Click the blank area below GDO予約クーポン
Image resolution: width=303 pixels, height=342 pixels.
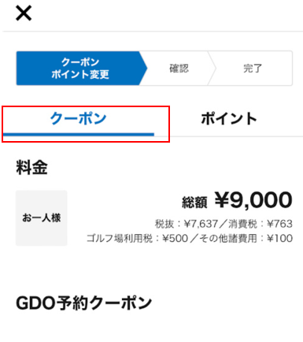pyautogui.click(x=151, y=329)
